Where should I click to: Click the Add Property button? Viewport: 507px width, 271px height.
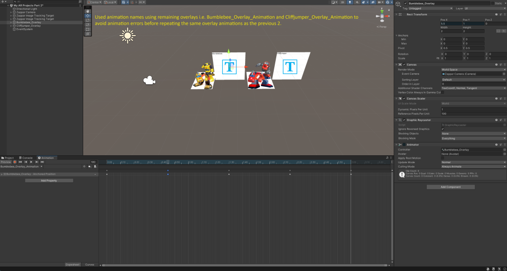click(49, 181)
